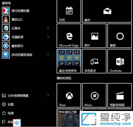Click the 文件资源管理器 folder icon
This screenshot has width=133, height=127.
pos(4,96)
